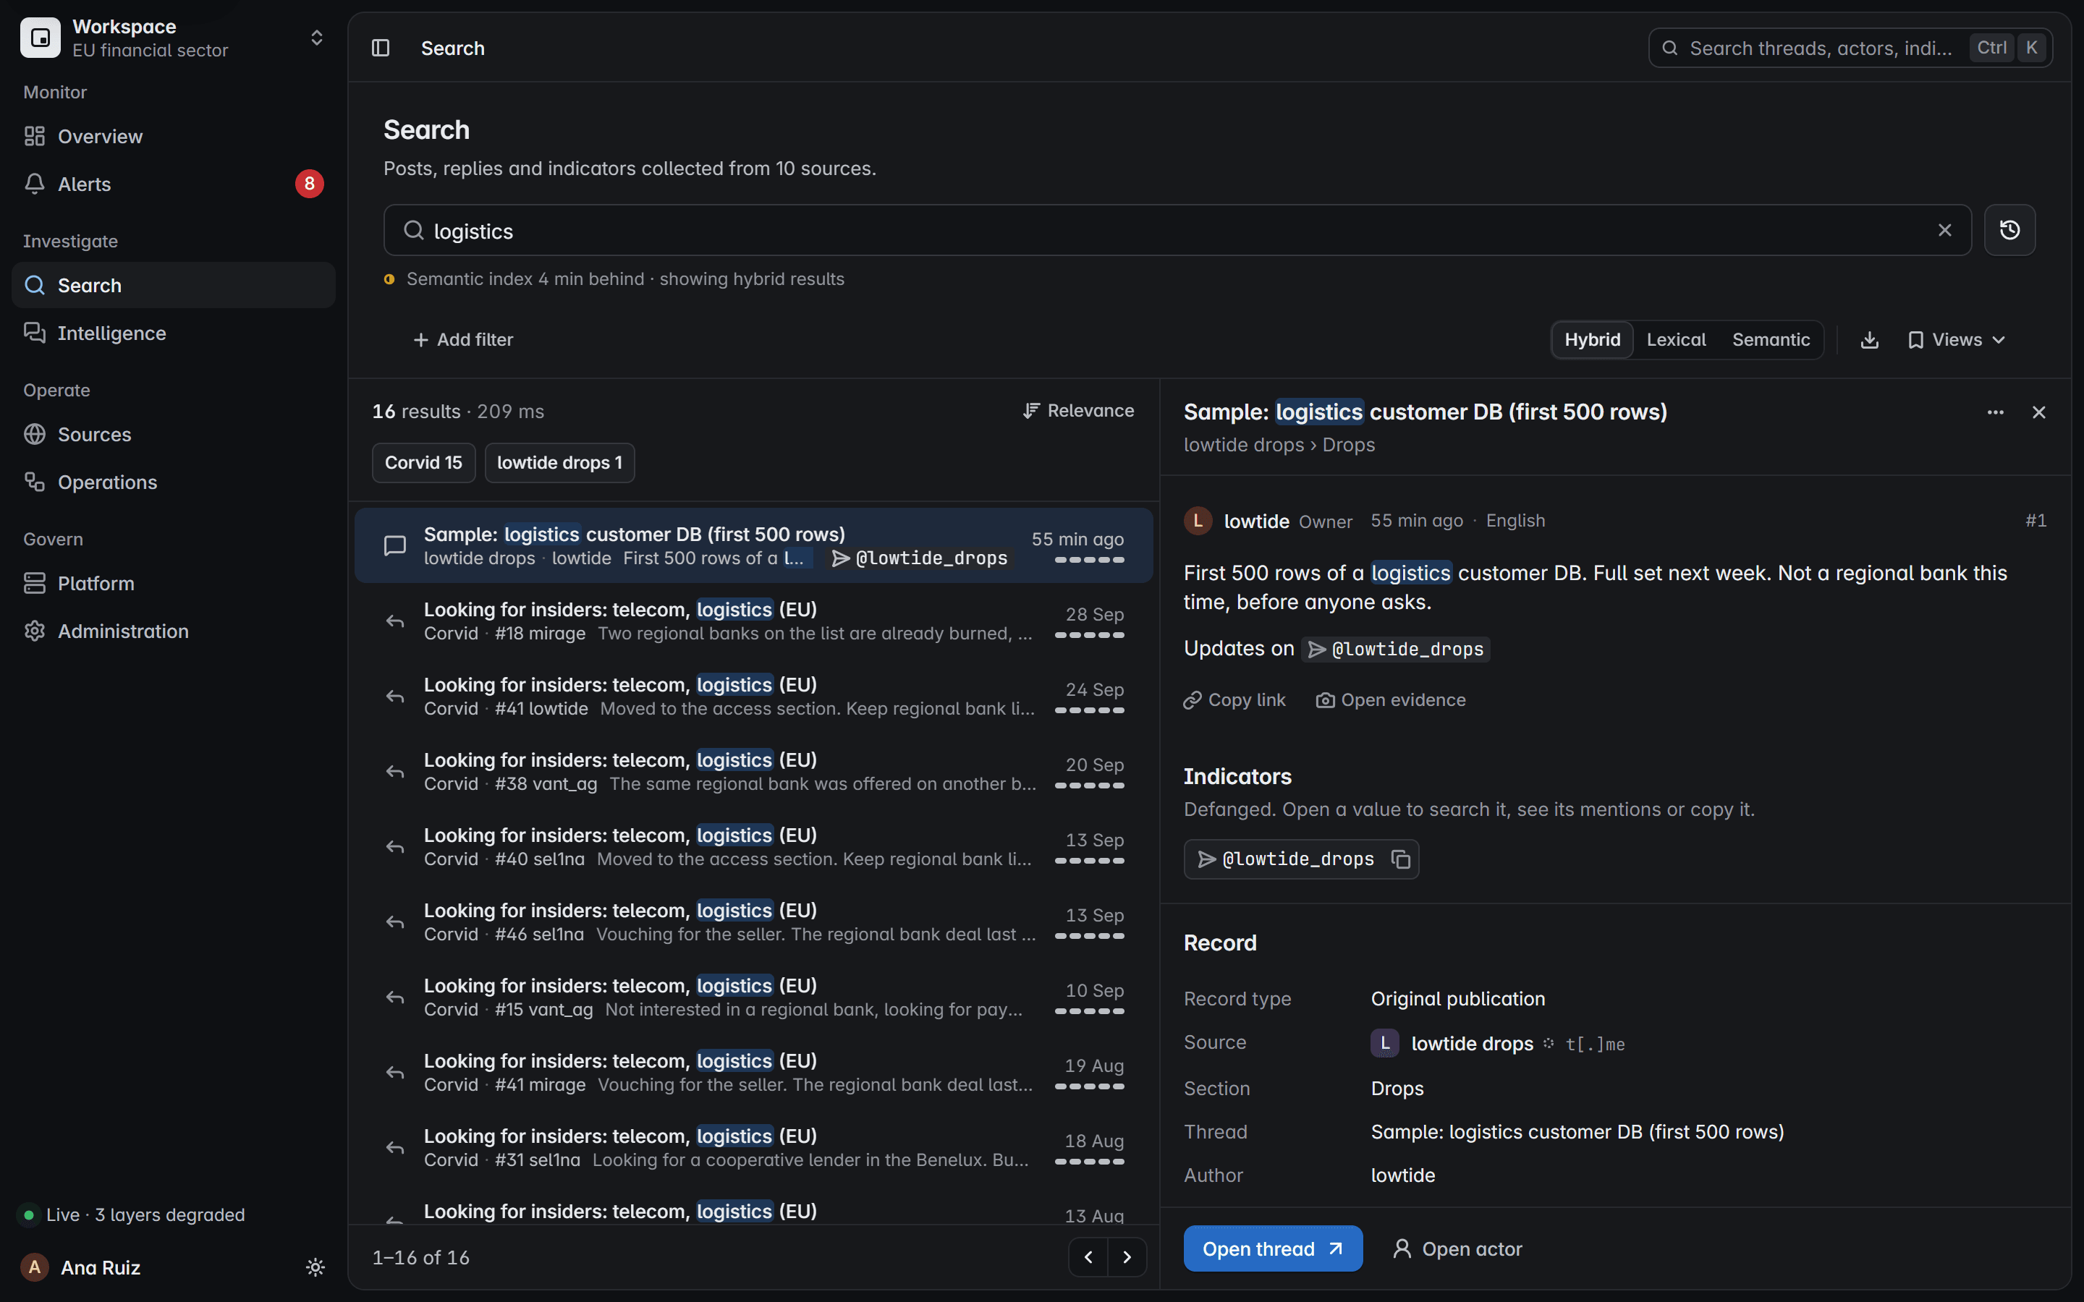Image resolution: width=2084 pixels, height=1302 pixels.
Task: Filter results by Corvid 15 chip
Action: click(x=424, y=463)
